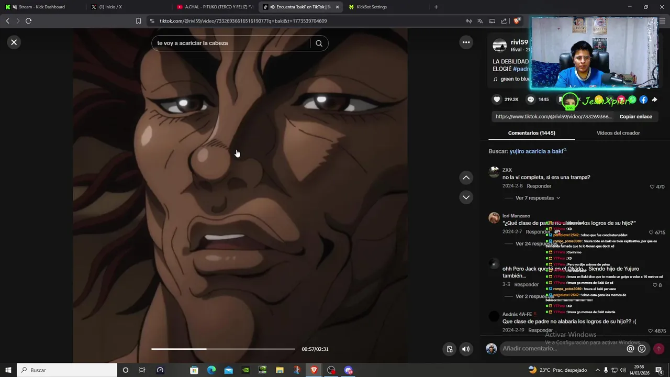Open a new browser tab

point(436,7)
